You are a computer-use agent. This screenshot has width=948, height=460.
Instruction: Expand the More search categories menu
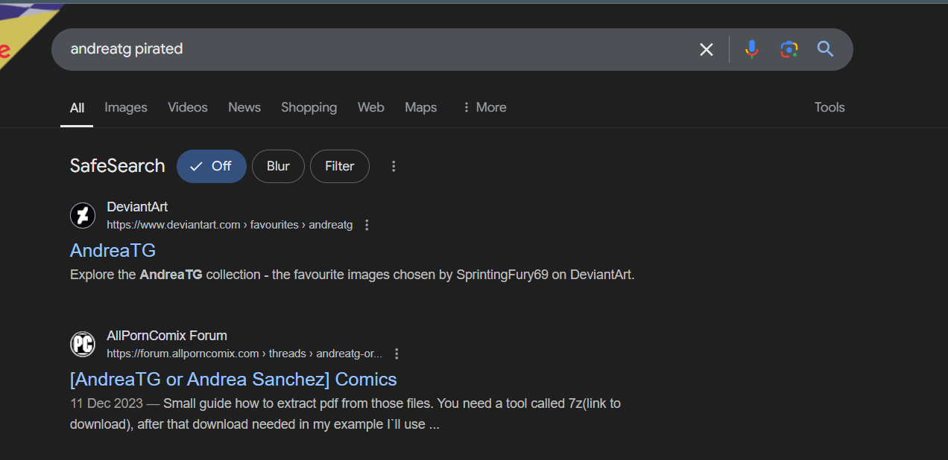click(484, 107)
